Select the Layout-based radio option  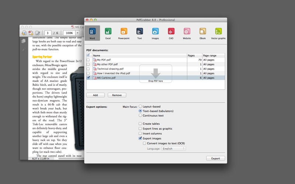click(x=140, y=106)
